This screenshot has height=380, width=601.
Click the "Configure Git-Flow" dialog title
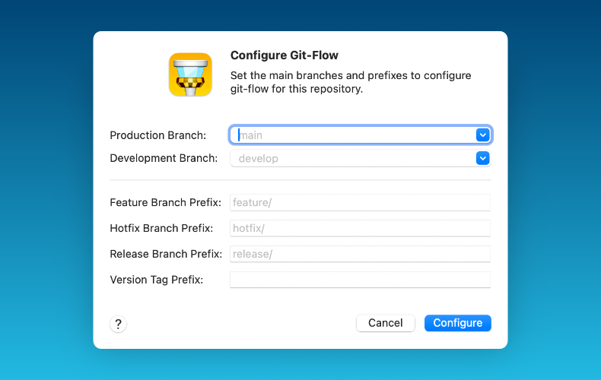(x=284, y=55)
